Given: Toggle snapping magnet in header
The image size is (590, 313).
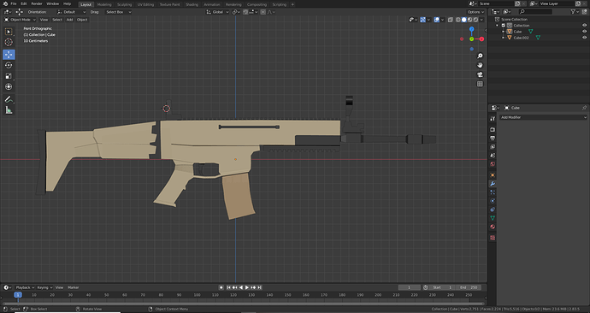Looking at the screenshot, I should click(x=245, y=12).
